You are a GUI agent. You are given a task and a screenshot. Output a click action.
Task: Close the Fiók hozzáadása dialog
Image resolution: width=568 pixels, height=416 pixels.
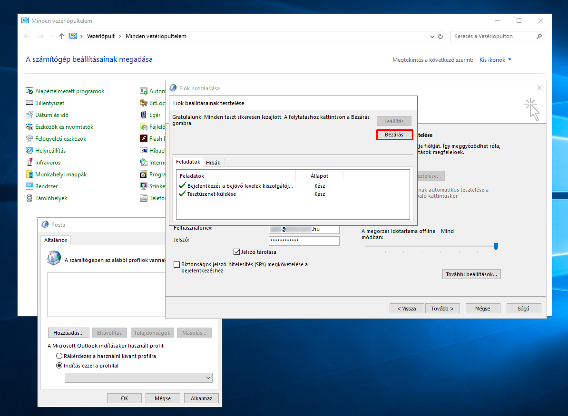pos(539,88)
